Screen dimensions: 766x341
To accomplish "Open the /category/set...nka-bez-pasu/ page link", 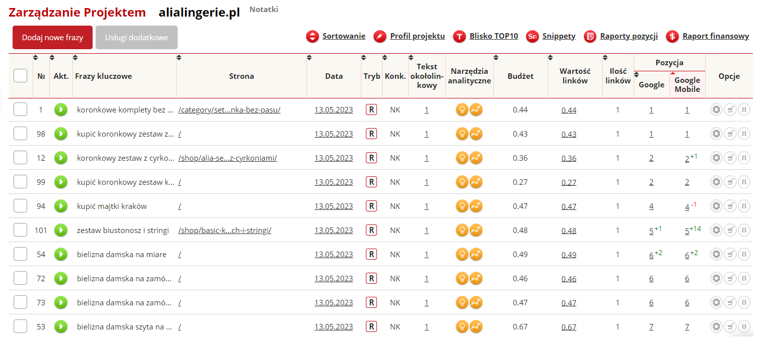I will point(229,110).
